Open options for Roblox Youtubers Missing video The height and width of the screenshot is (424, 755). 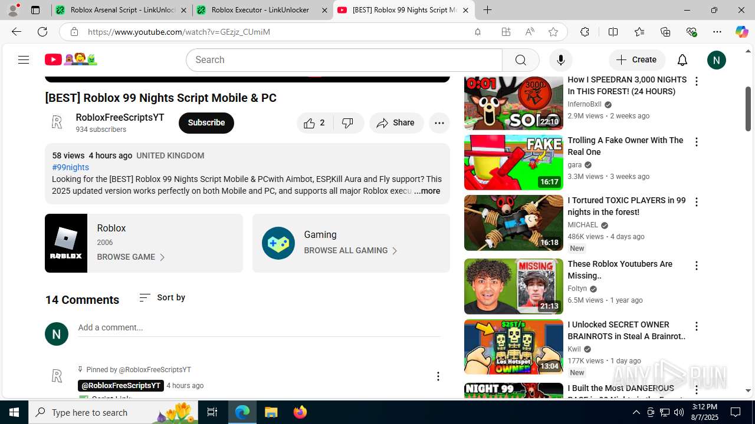(x=697, y=266)
